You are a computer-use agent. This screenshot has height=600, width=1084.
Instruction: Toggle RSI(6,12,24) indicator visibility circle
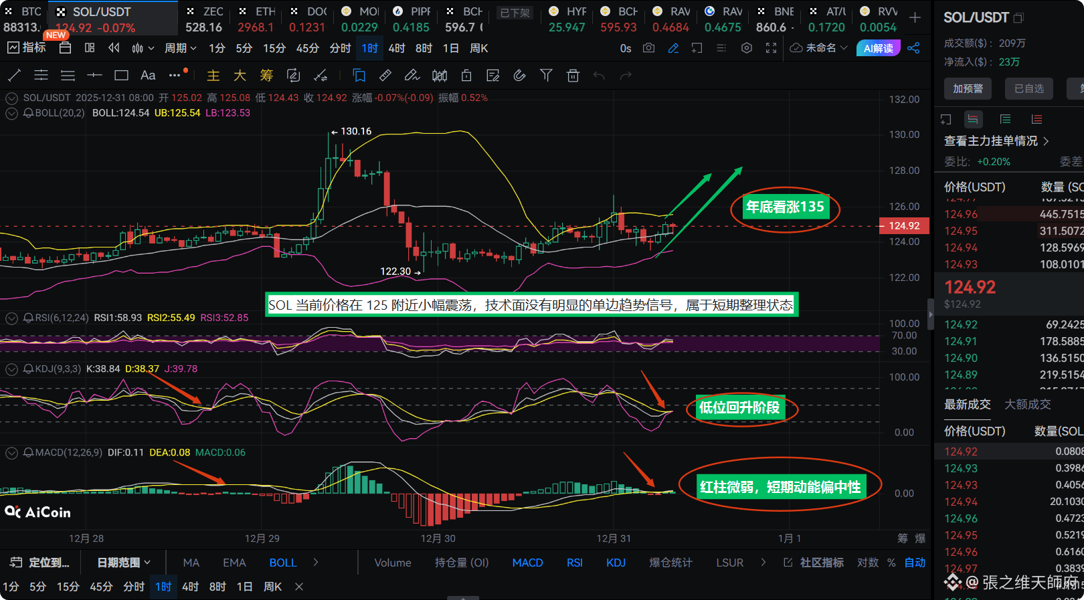11,318
